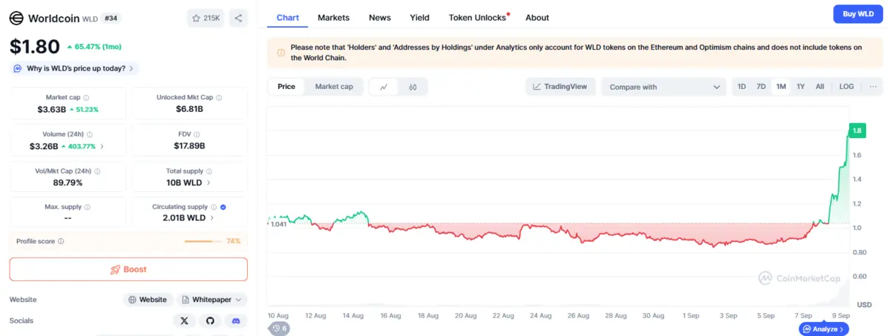
Task: Open chart more options ellipsis
Action: pyautogui.click(x=873, y=87)
